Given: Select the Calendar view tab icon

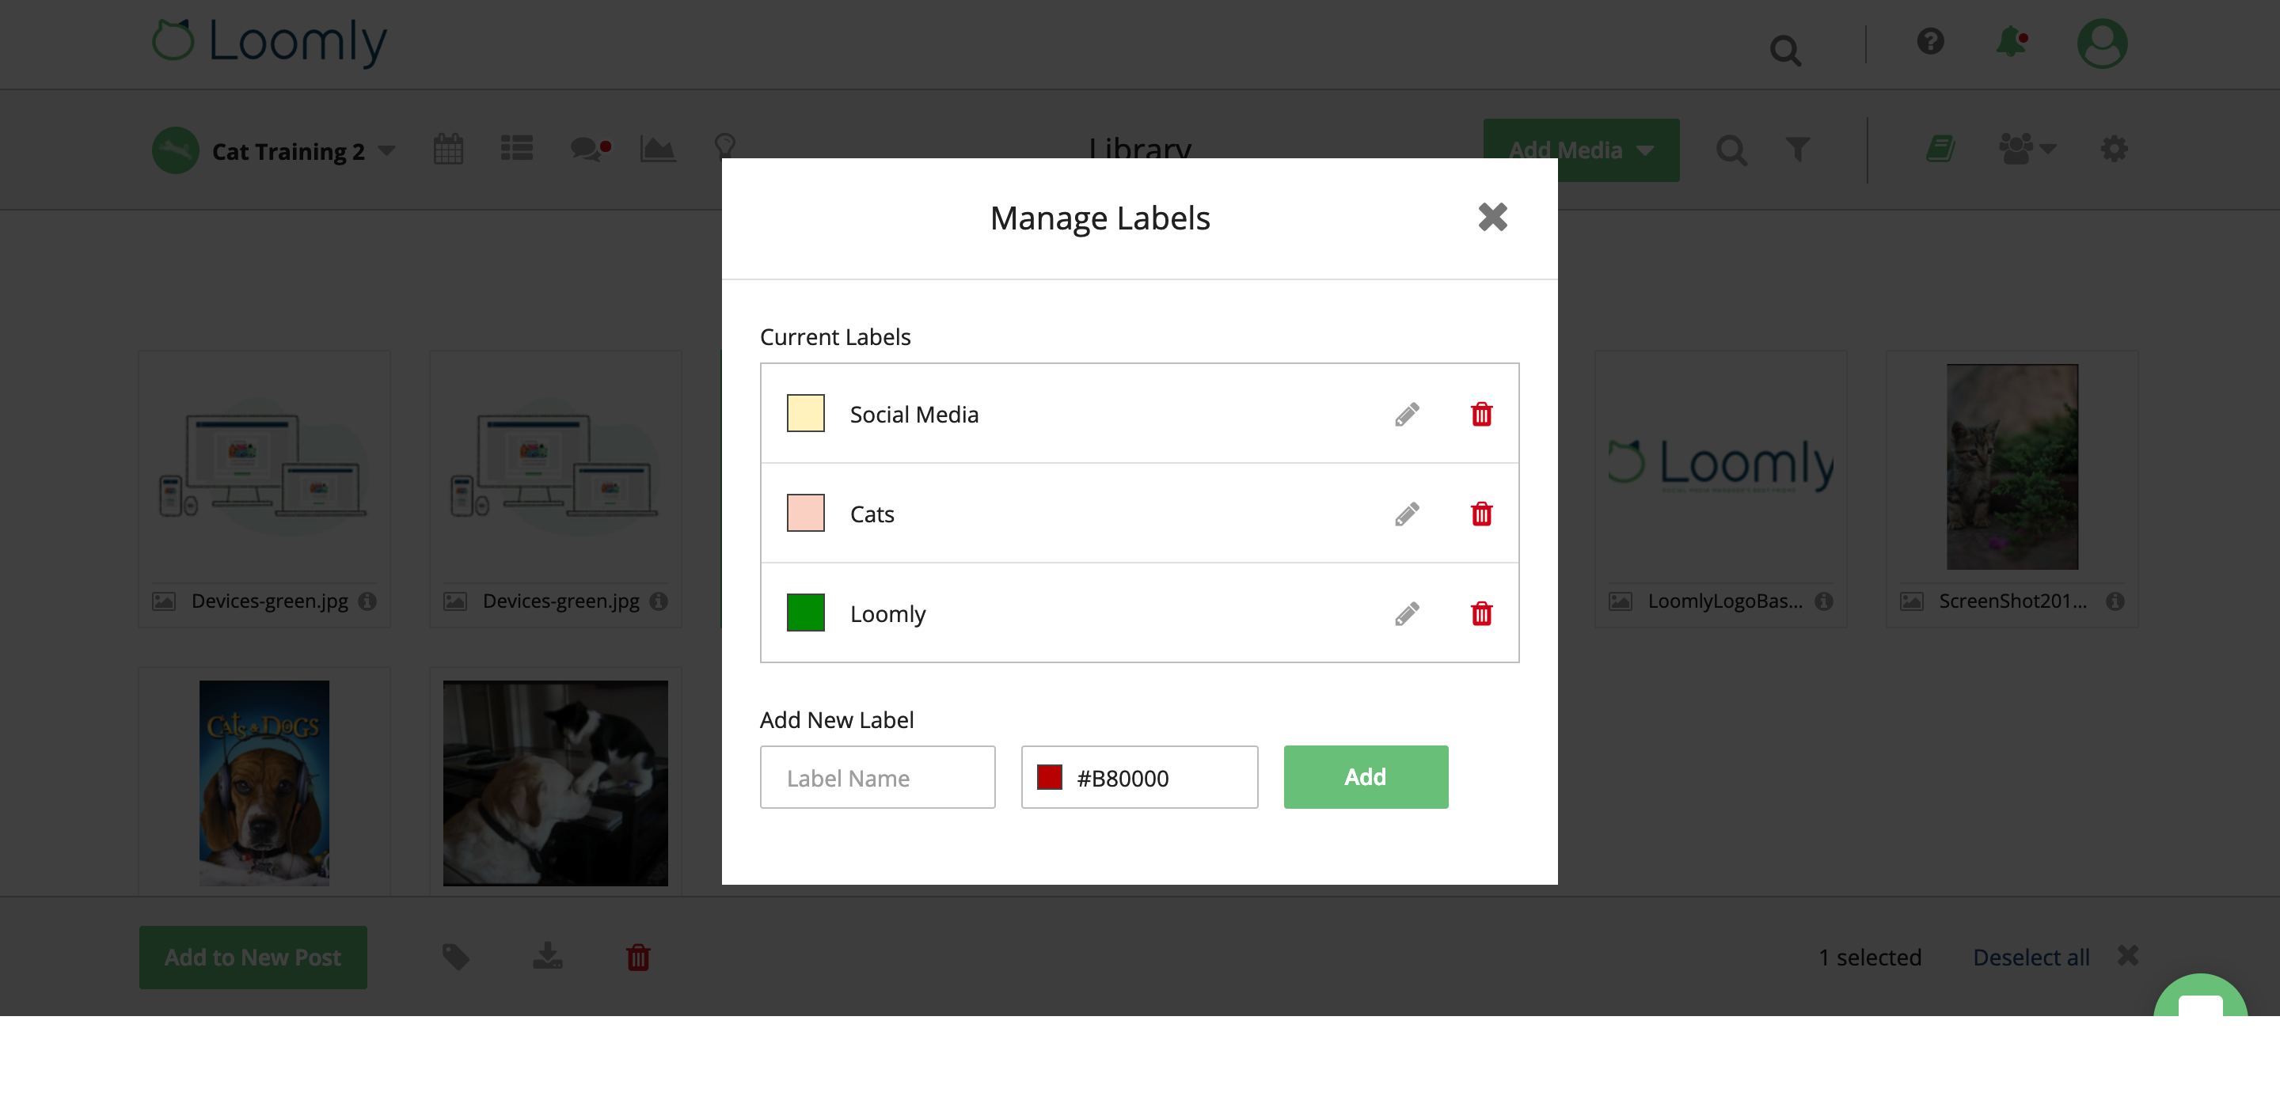Looking at the screenshot, I should 448,150.
